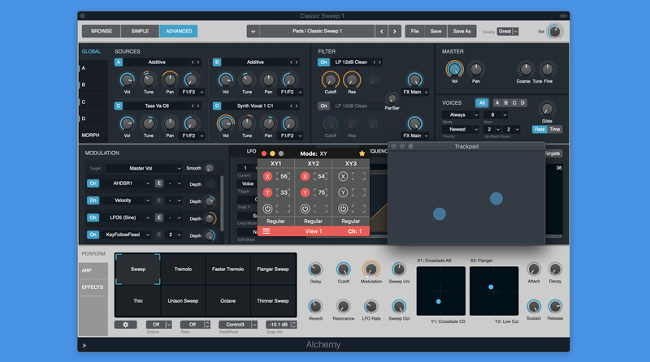Select source A badge icon
Screen dimensions: 650x362
point(119,62)
